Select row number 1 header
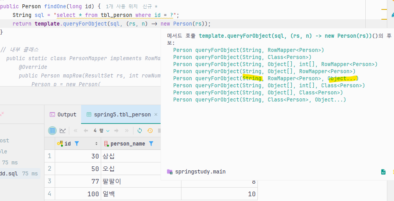 pos(50,156)
